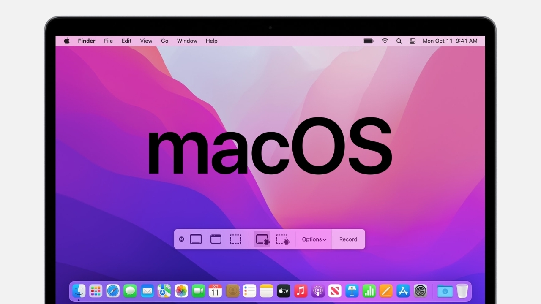Viewport: 541px width, 304px height.
Task: Open the Wi-Fi status menu
Action: pyautogui.click(x=385, y=41)
